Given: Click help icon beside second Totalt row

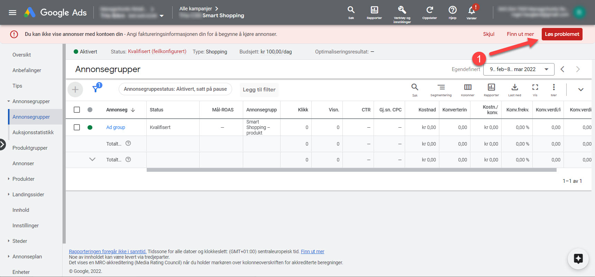Looking at the screenshot, I should [128, 160].
